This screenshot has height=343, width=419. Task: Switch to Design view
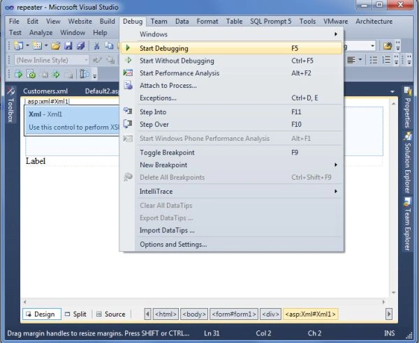tap(42, 314)
